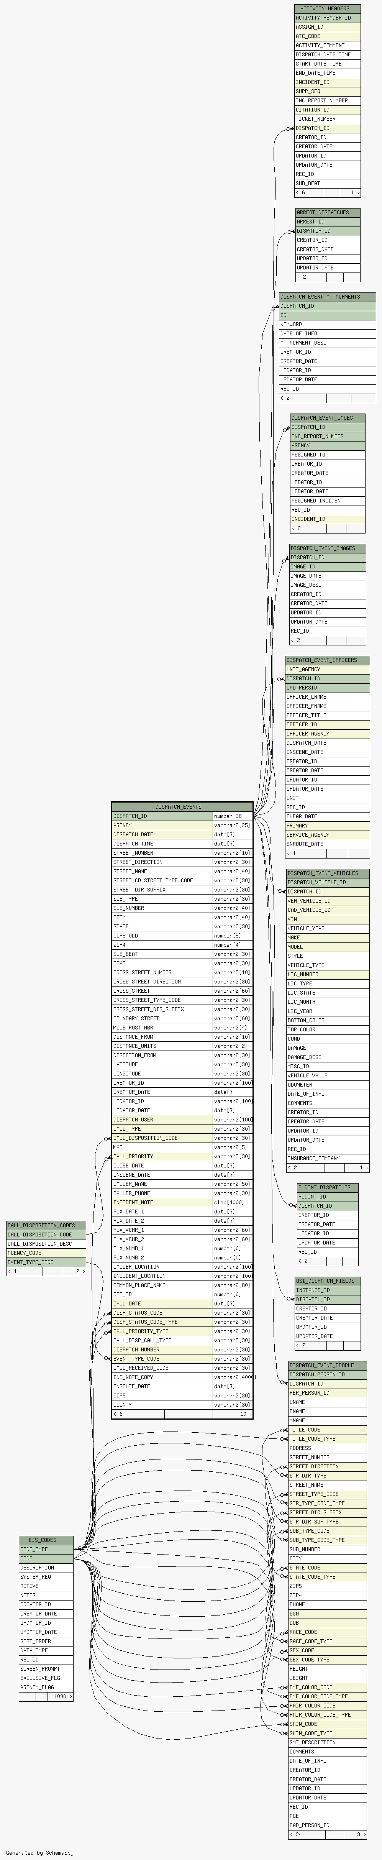Click the CODE_TYPE column in EJS_CODES
The width and height of the screenshot is (382, 1860).
point(46,1550)
